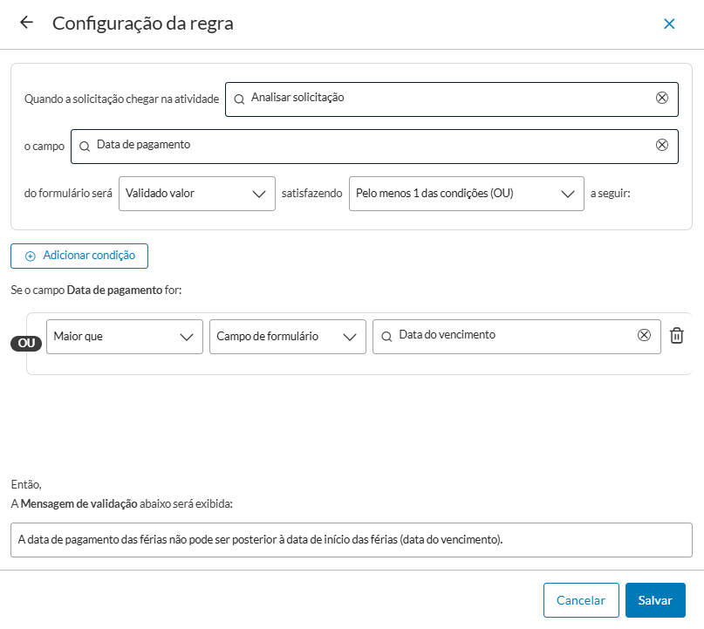Click the validation message text field
This screenshot has height=629, width=704.
coord(351,539)
